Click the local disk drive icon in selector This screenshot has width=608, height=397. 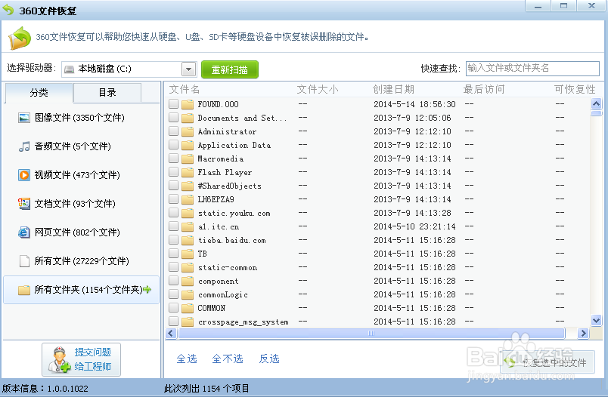(69, 69)
